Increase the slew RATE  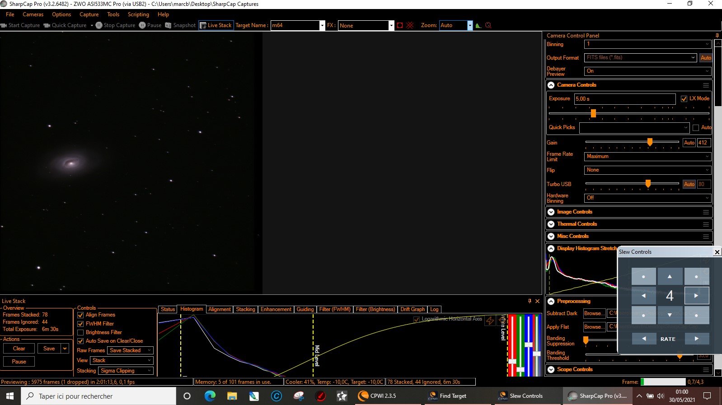coord(696,339)
